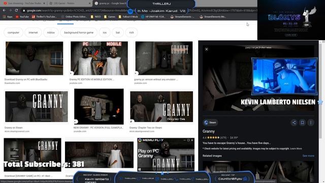Open the HP ENVY bookmark

(153, 17)
